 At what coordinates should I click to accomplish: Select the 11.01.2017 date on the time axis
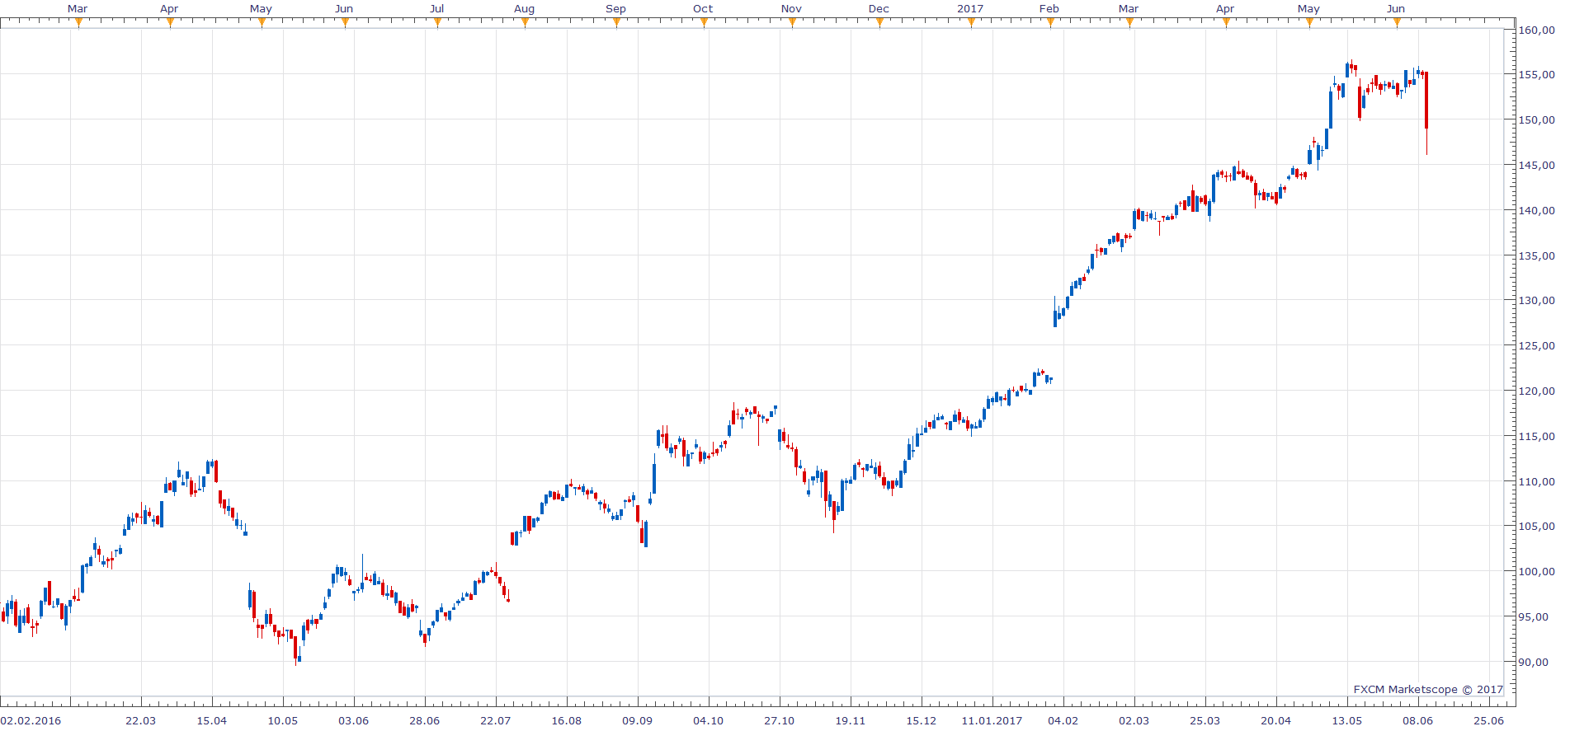click(992, 720)
